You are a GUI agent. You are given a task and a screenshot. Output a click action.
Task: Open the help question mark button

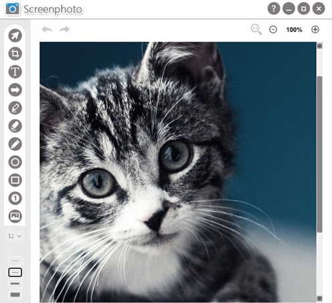point(274,9)
